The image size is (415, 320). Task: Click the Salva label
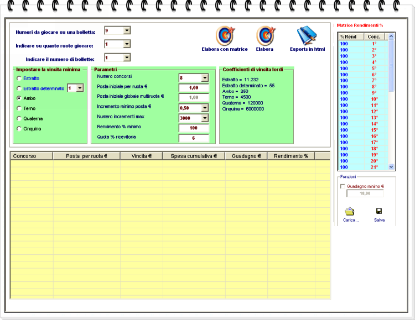point(379,220)
